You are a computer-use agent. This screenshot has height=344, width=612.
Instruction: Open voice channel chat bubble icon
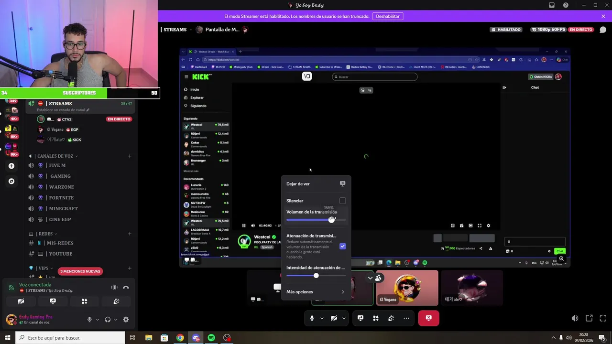tap(602, 30)
